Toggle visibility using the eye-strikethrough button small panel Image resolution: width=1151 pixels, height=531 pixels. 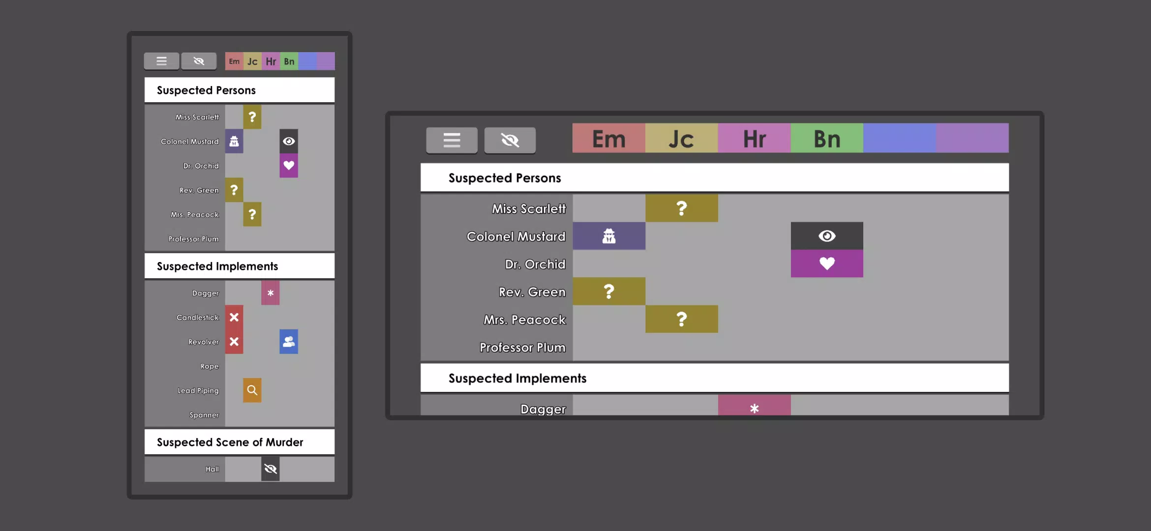pyautogui.click(x=198, y=61)
